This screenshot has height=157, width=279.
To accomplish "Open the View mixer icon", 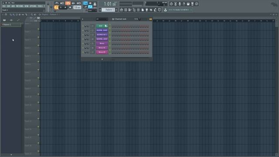I will 138,10.
